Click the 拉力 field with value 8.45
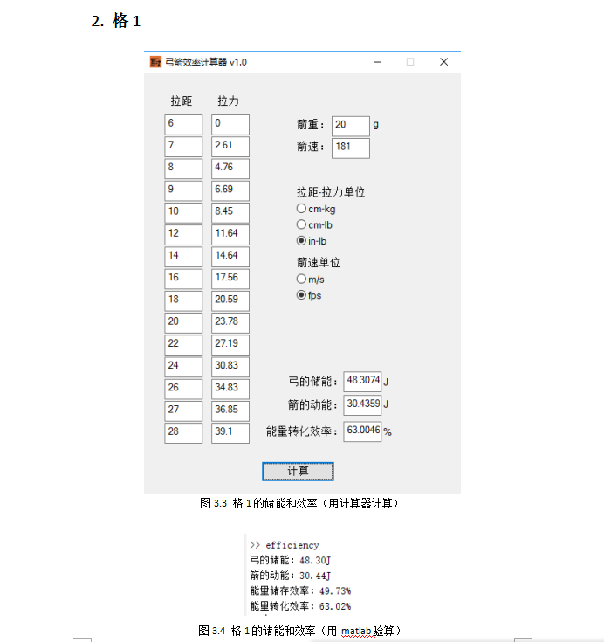This screenshot has height=642, width=604. (230, 213)
